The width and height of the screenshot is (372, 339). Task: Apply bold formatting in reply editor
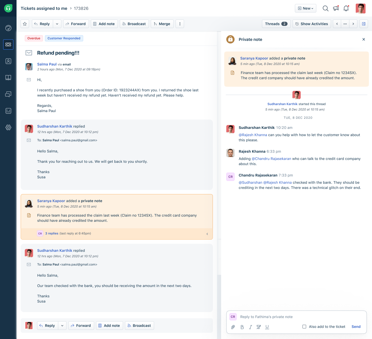(242, 327)
